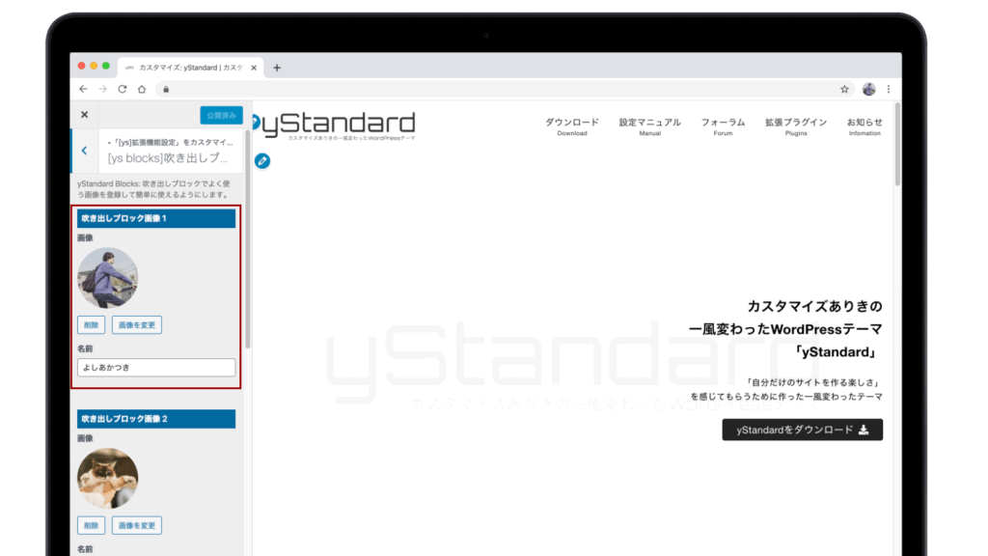Image resolution: width=988 pixels, height=556 pixels.
Task: Open the browser three-dot menu
Action: (889, 90)
